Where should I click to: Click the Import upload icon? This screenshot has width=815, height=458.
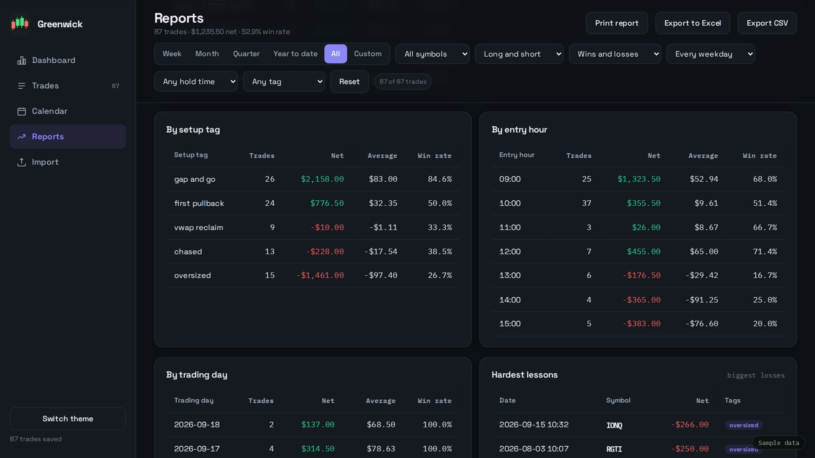21,162
